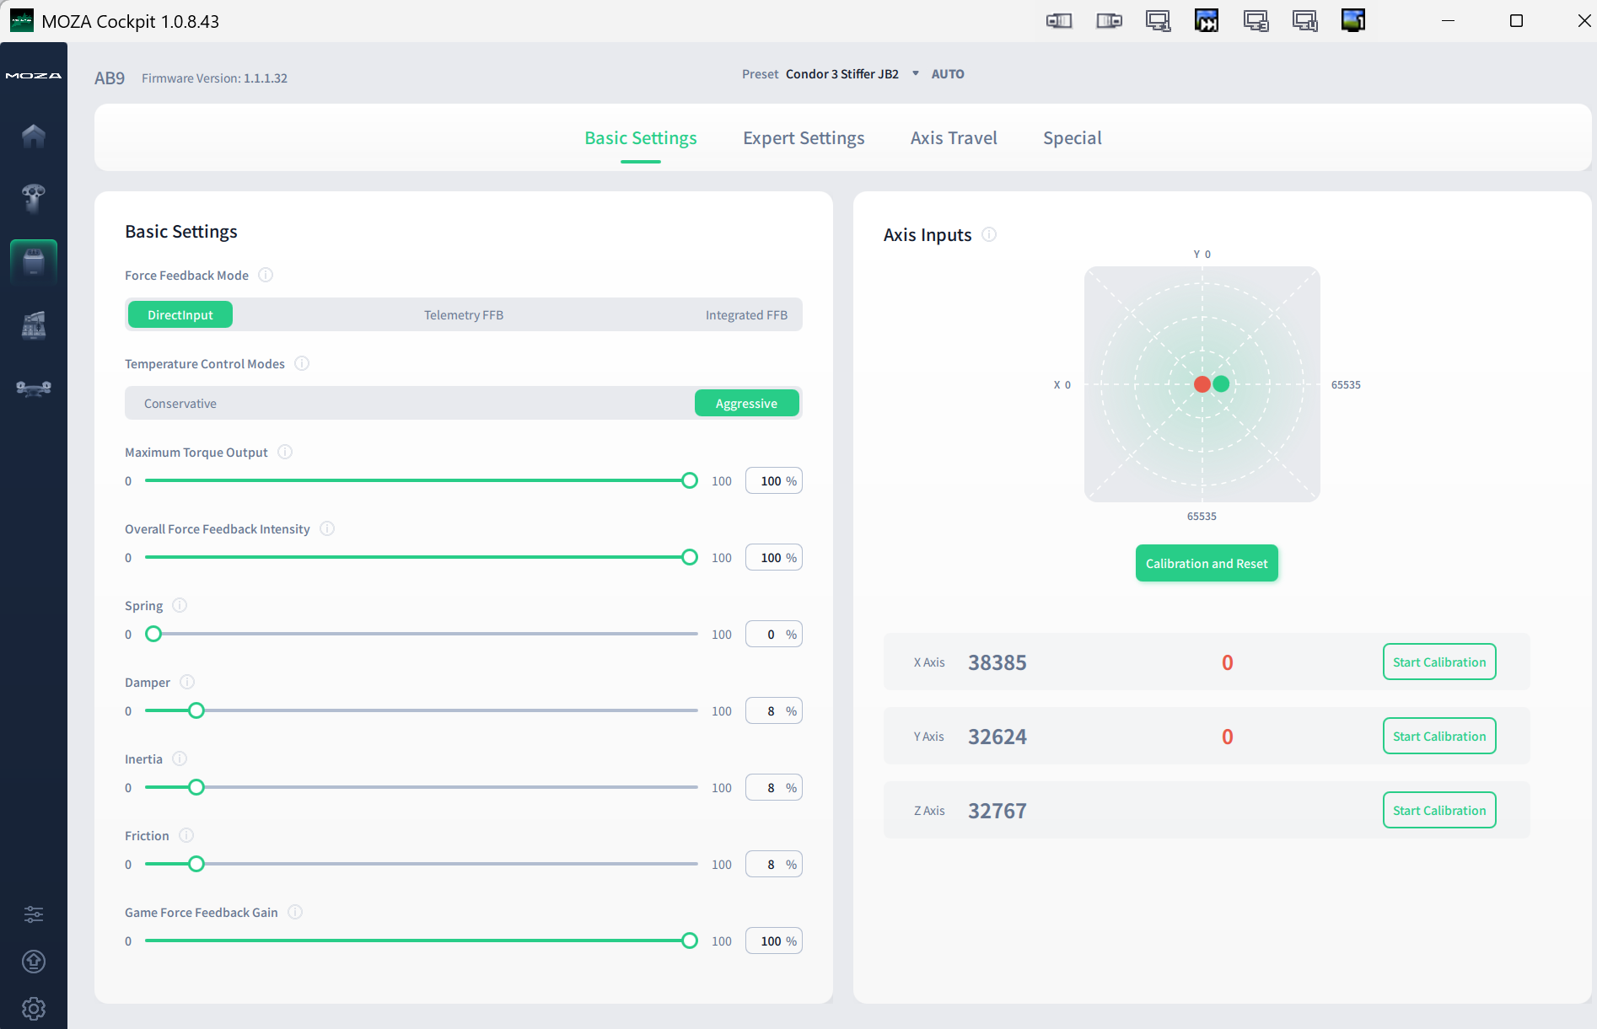Click the green dot in Axis Inputs plot
This screenshot has width=1597, height=1029.
point(1221,384)
